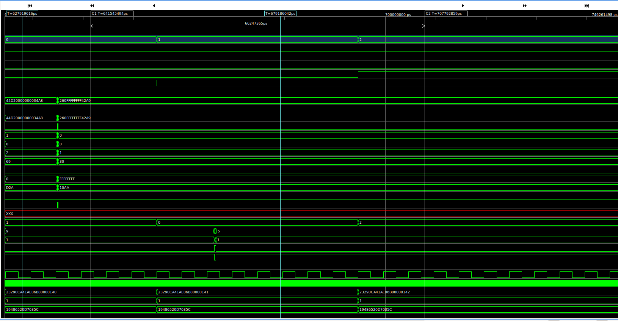Select the C1 T=641545494ps cursor label
Image resolution: width=618 pixels, height=321 pixels.
click(112, 14)
